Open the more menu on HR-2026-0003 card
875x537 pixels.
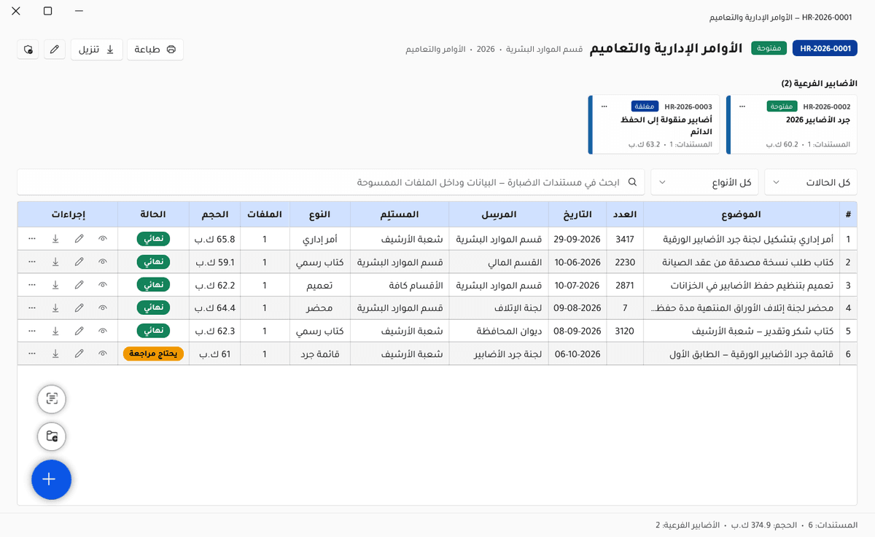(x=604, y=106)
